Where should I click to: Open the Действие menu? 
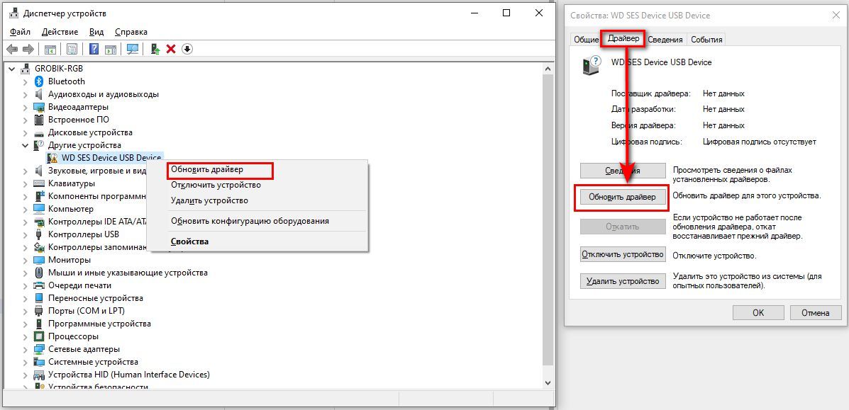[60, 32]
